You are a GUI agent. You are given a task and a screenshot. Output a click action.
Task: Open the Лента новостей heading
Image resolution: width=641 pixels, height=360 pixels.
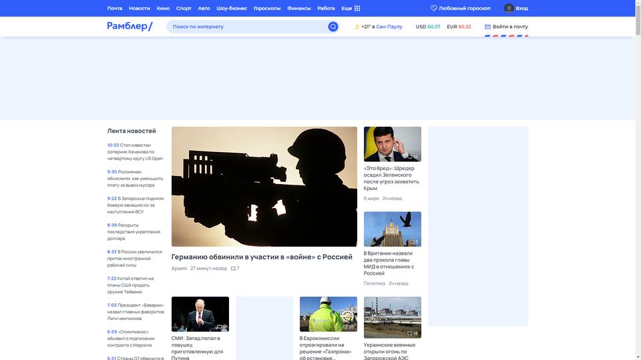132,131
